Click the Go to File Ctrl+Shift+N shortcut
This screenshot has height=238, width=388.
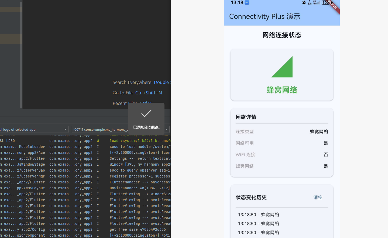click(137, 93)
